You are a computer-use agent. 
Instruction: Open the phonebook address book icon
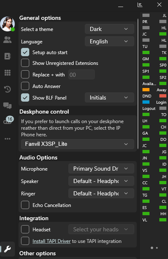(x=7, y=56)
